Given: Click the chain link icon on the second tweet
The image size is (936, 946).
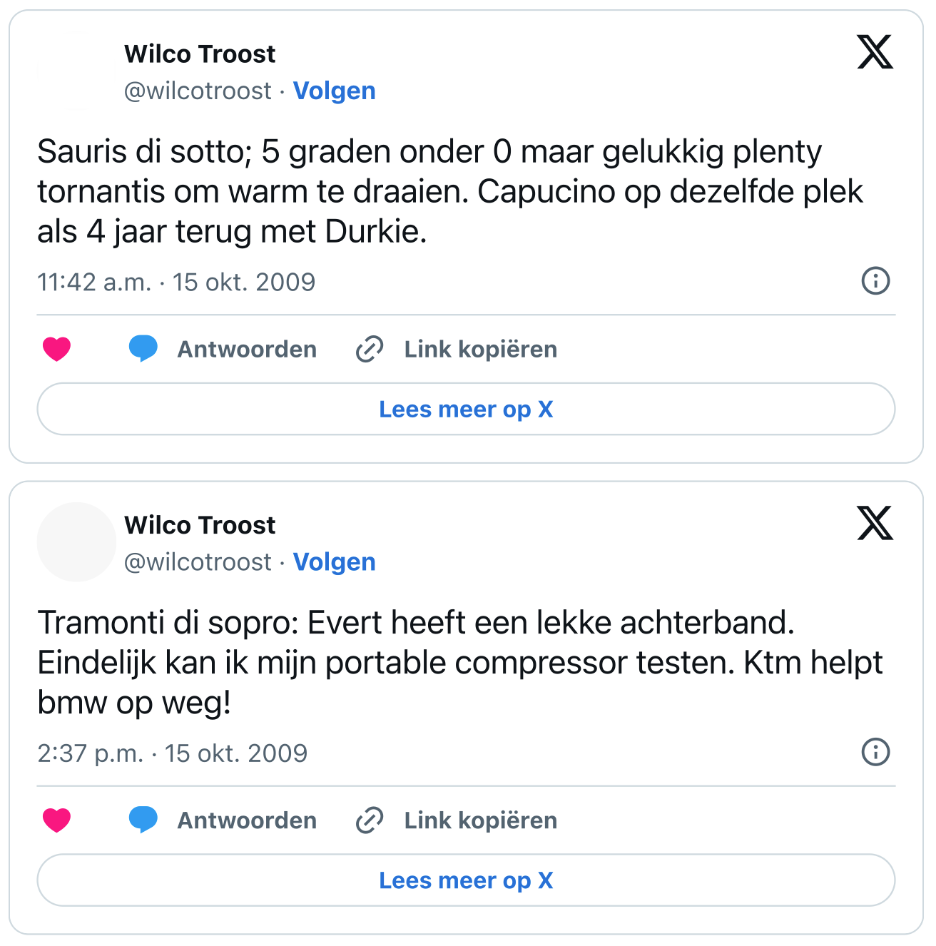Looking at the screenshot, I should 370,820.
